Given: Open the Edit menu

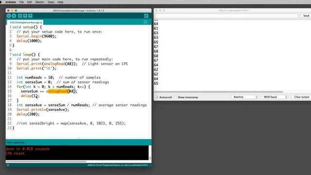Looking at the screenshot, I should point(30,2).
